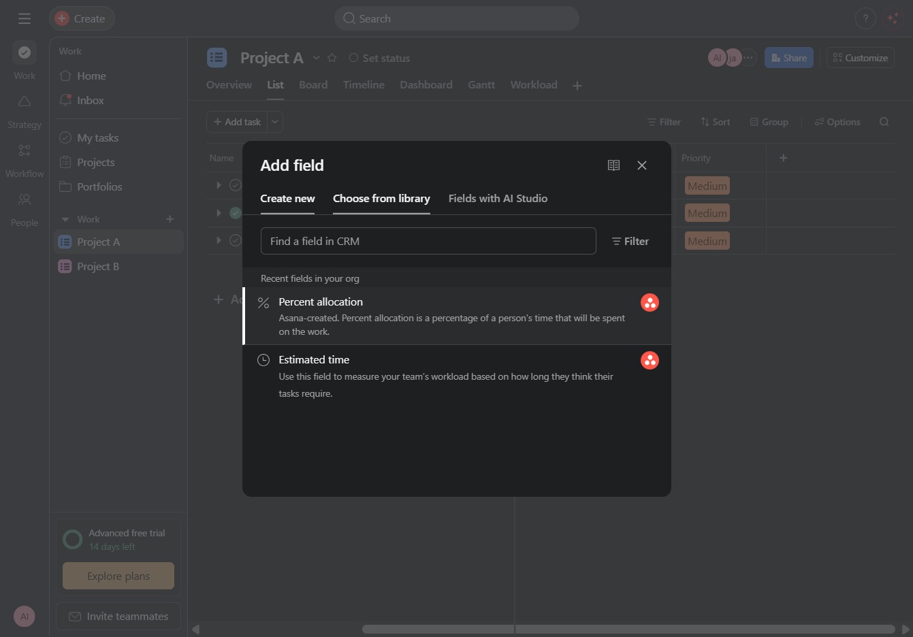Open My tasks in sidebar

coord(118,137)
